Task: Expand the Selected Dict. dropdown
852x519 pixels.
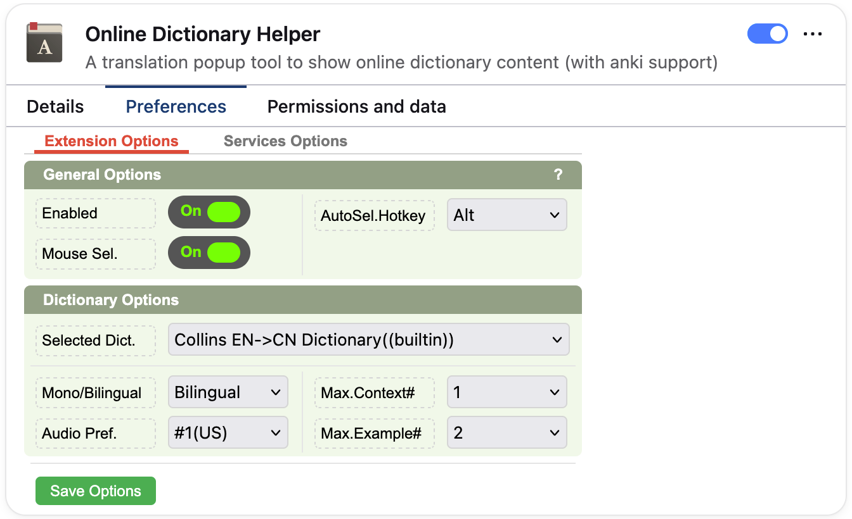Action: point(368,340)
